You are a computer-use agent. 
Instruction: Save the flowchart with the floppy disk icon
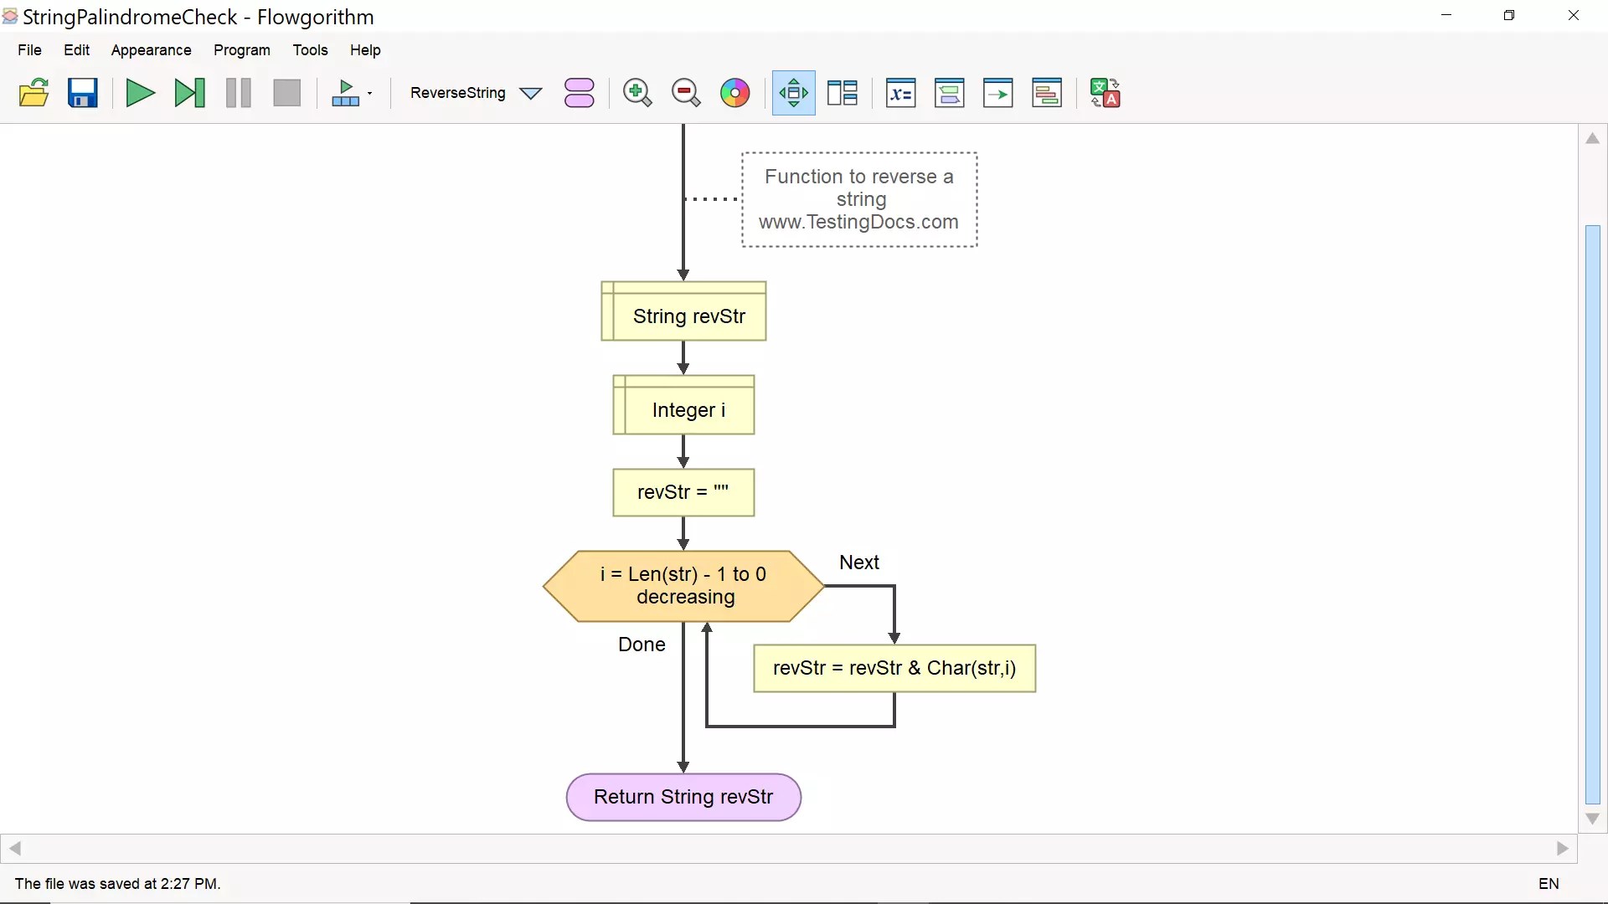83,93
